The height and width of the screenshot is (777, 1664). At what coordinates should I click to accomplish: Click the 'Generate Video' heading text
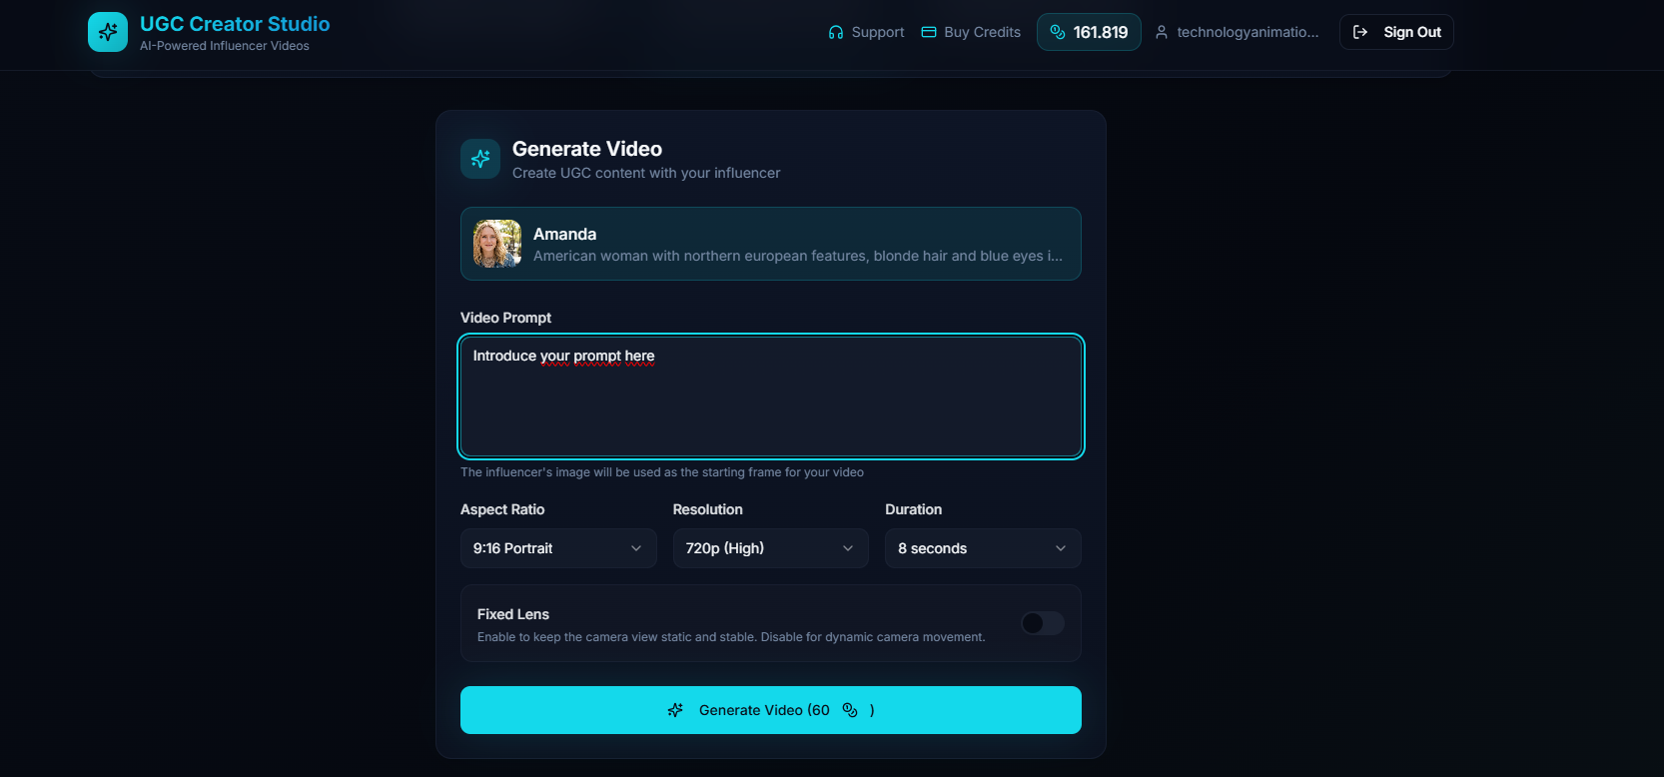tap(587, 149)
